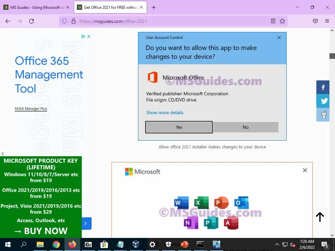
Task: Select the Firefox taskbar icon
Action: coord(72,244)
